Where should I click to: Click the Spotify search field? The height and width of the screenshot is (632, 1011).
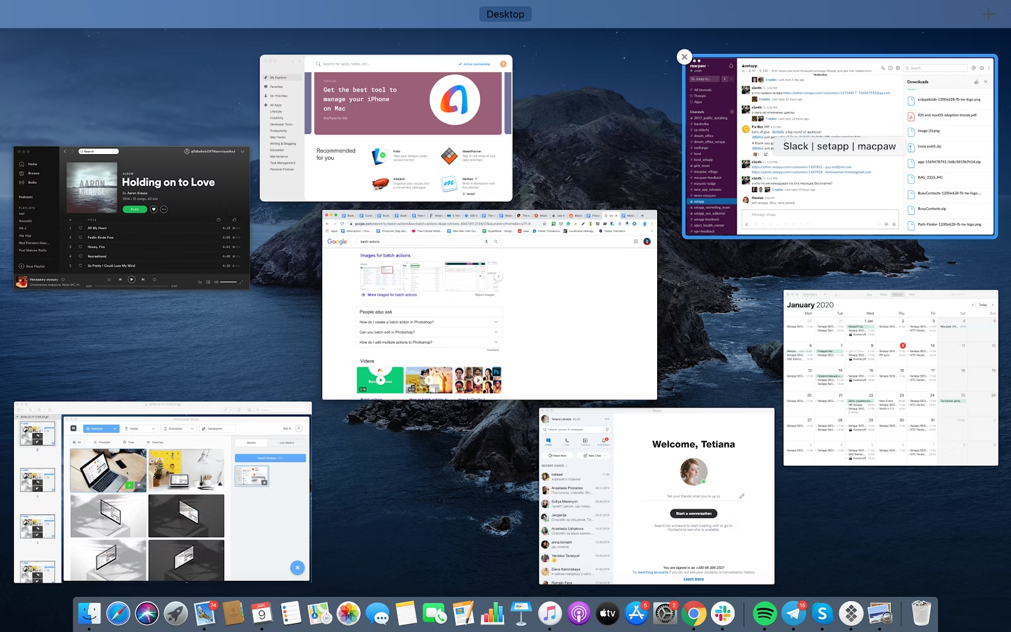(x=99, y=152)
